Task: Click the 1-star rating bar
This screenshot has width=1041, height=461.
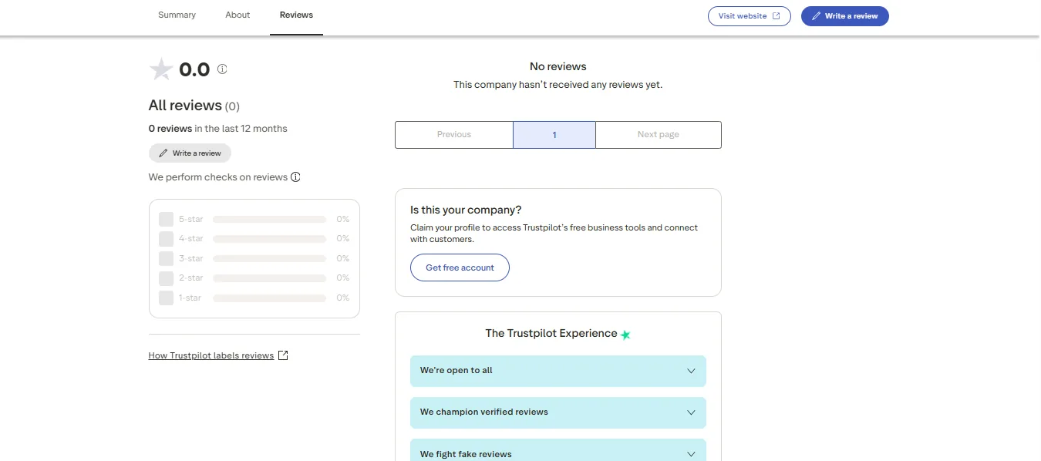Action: [270, 298]
